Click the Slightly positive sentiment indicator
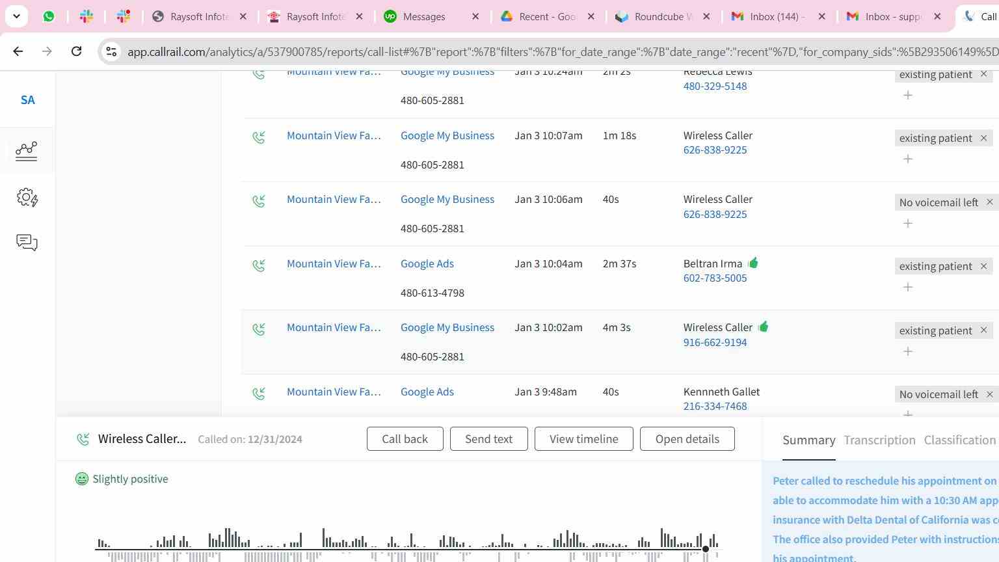999x562 pixels. pos(122,479)
